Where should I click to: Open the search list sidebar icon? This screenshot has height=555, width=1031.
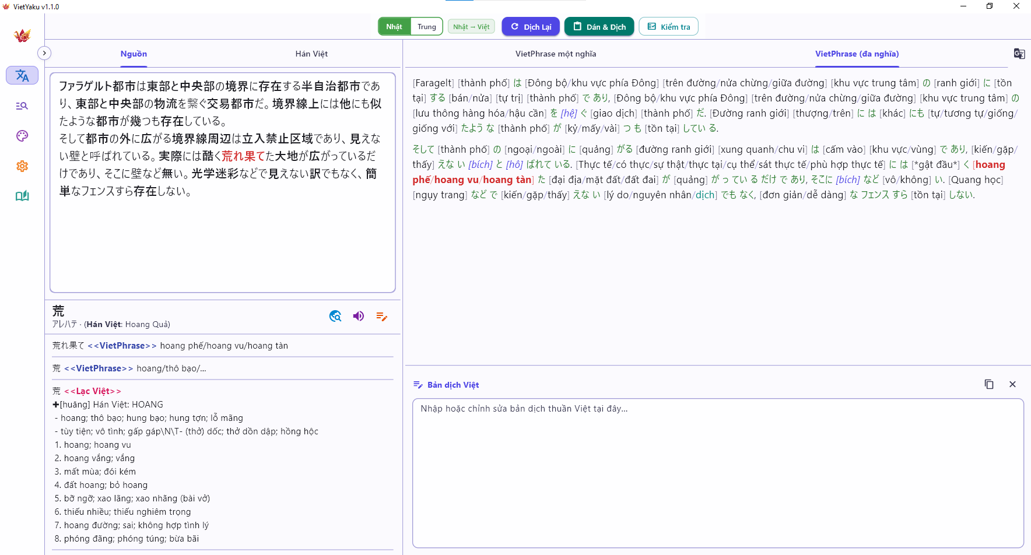click(22, 106)
